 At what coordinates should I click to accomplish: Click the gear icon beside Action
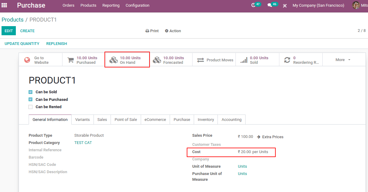point(167,31)
